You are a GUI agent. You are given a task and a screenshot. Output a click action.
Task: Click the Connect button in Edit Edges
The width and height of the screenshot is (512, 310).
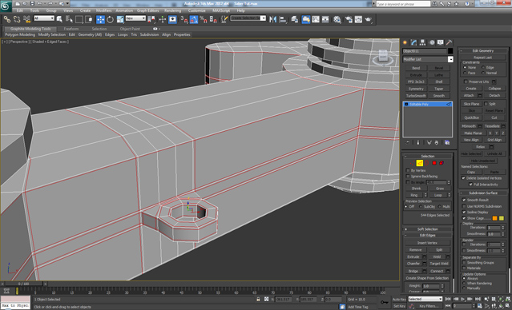437,271
